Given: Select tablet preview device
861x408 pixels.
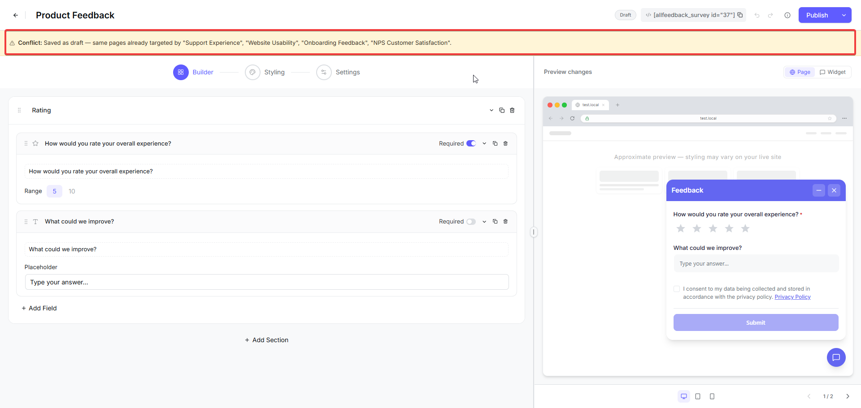Looking at the screenshot, I should click(x=698, y=396).
